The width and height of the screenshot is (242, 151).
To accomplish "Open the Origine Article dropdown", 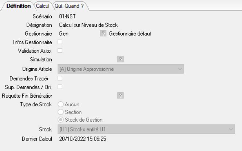I will coord(121,69).
